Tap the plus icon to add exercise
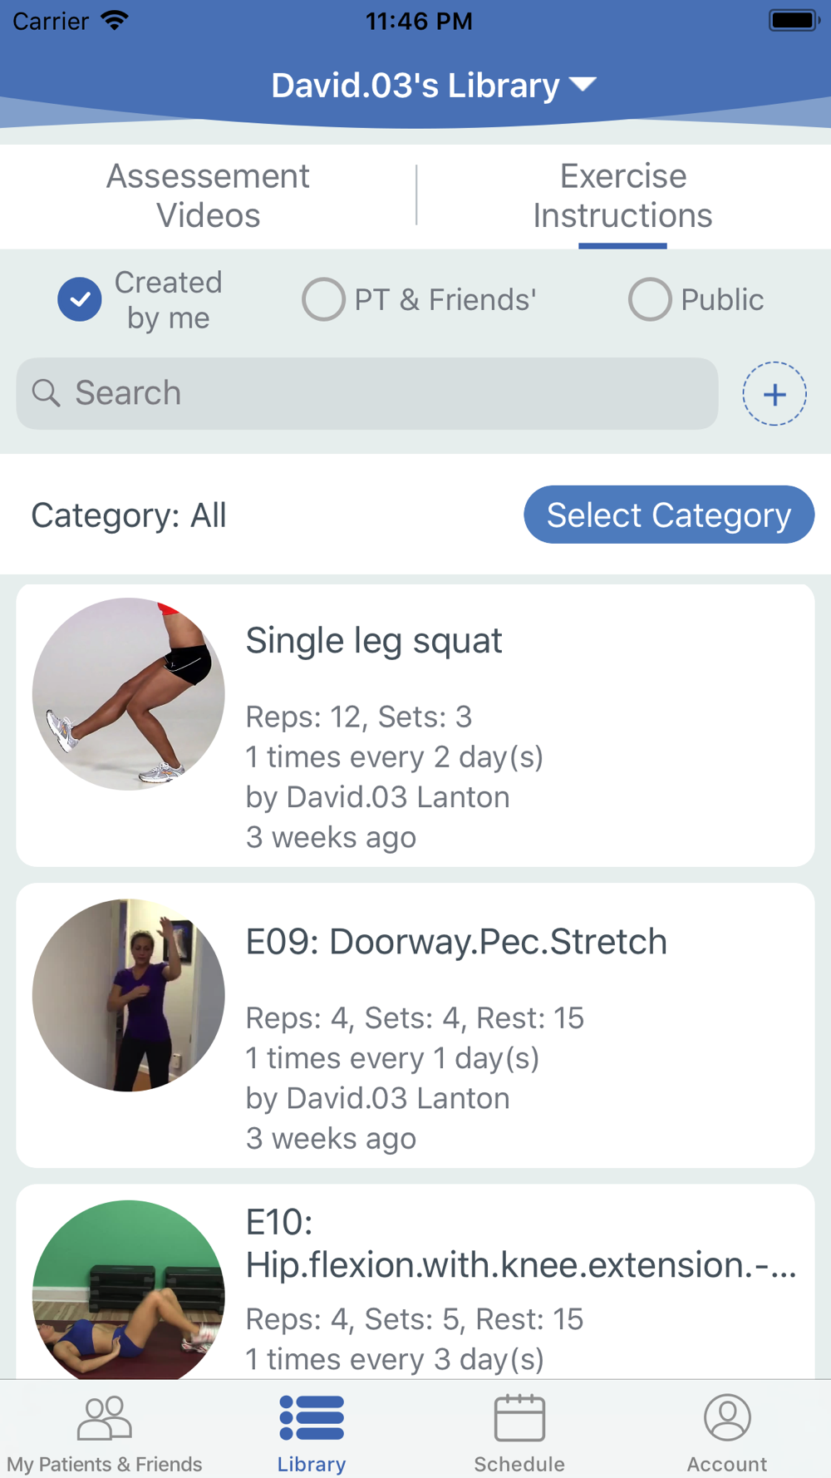This screenshot has width=831, height=1478. tap(774, 394)
